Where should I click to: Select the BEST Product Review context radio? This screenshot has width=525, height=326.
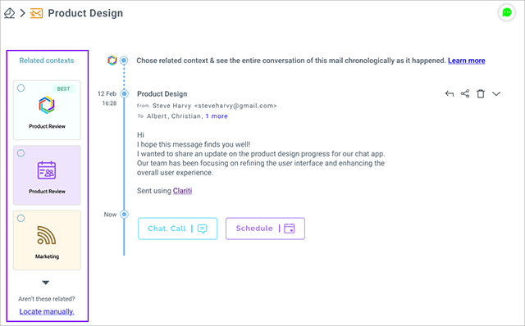(21, 88)
